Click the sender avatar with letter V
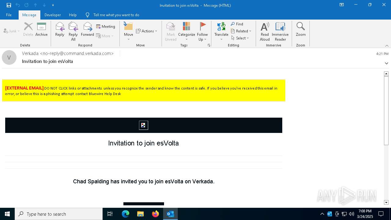Viewport: 391px width, 220px height. 9,57
